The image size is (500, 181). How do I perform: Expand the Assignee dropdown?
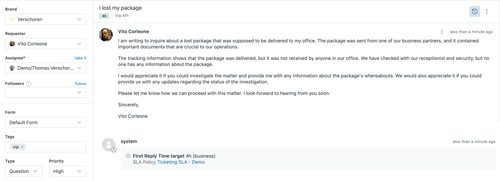(x=46, y=68)
